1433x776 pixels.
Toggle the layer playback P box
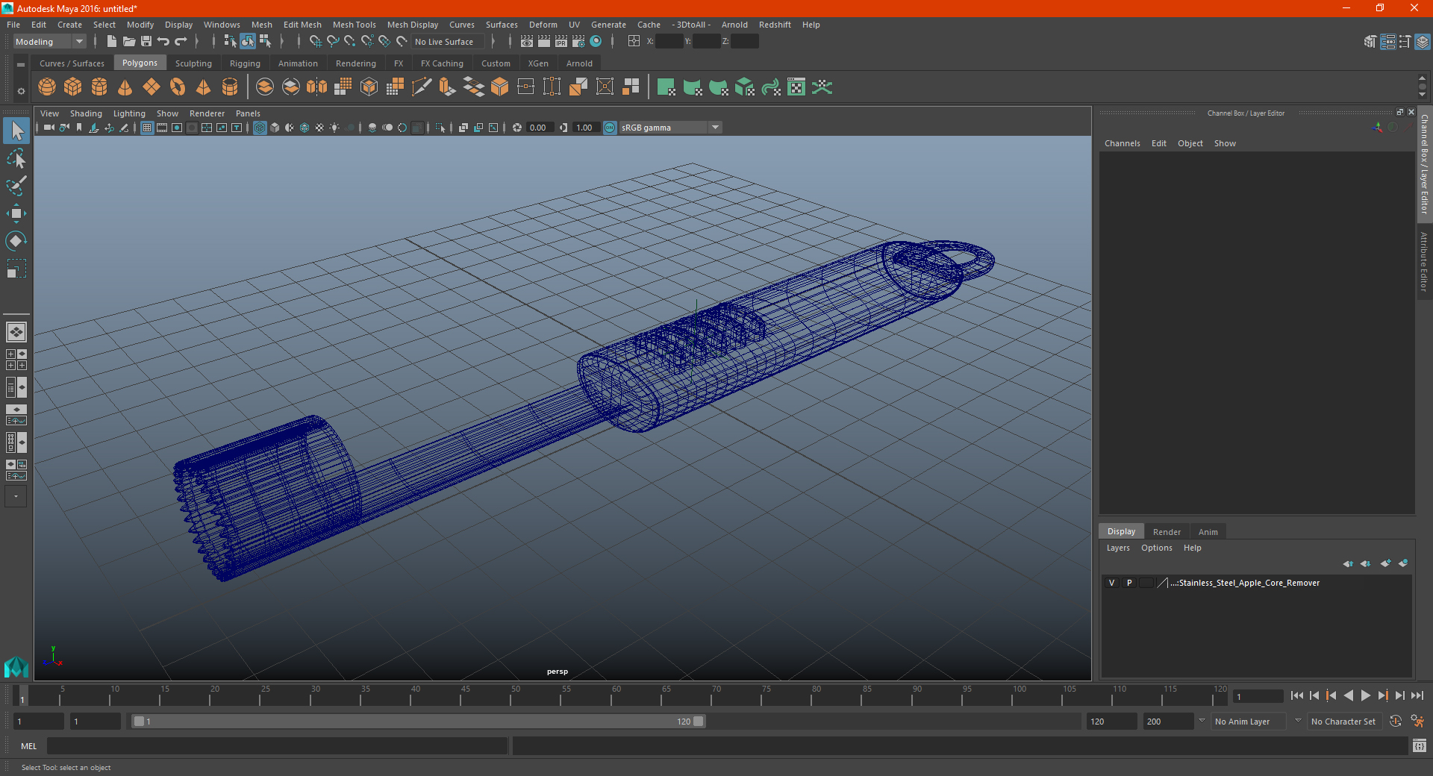pos(1129,583)
